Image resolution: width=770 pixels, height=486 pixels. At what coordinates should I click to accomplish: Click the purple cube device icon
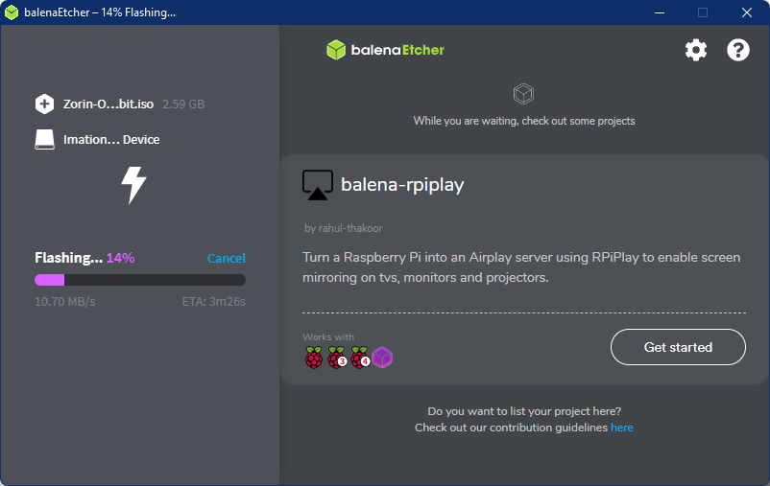click(382, 358)
